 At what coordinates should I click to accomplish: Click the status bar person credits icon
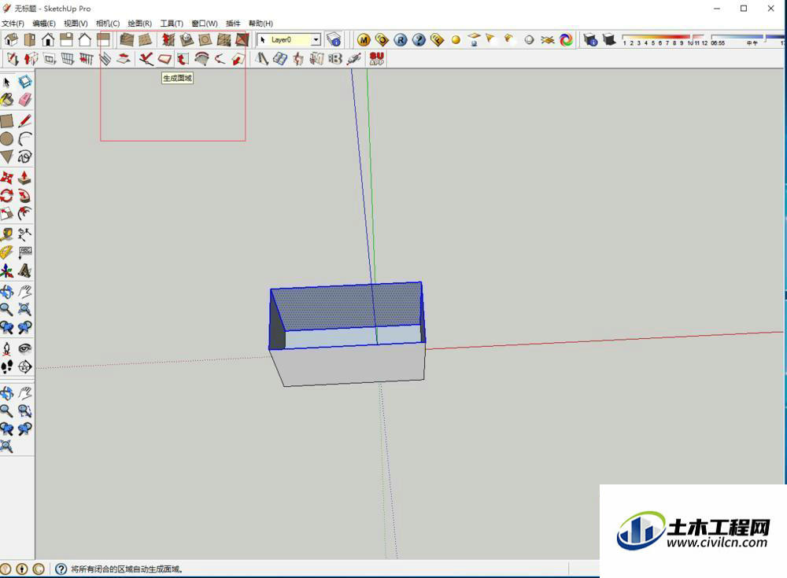click(x=22, y=569)
